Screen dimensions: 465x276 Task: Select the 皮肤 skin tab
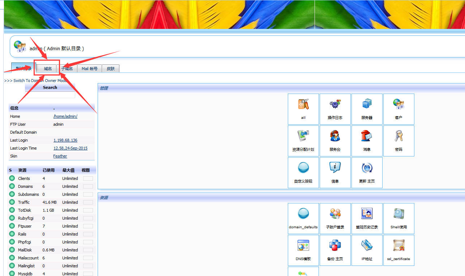(x=111, y=69)
